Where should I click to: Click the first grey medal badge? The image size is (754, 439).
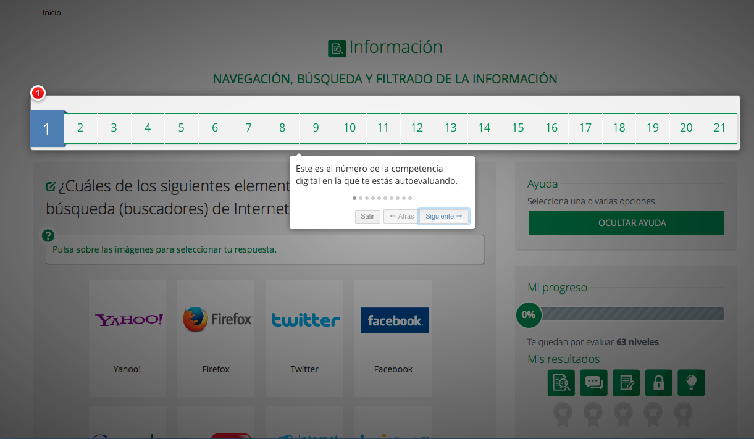[x=562, y=415]
